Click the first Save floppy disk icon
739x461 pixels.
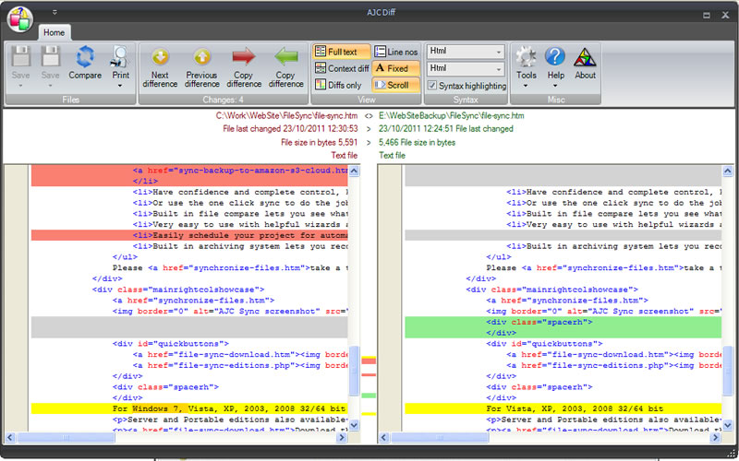(x=20, y=57)
